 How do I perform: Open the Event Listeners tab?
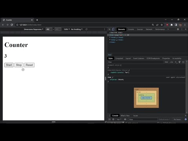(139, 58)
